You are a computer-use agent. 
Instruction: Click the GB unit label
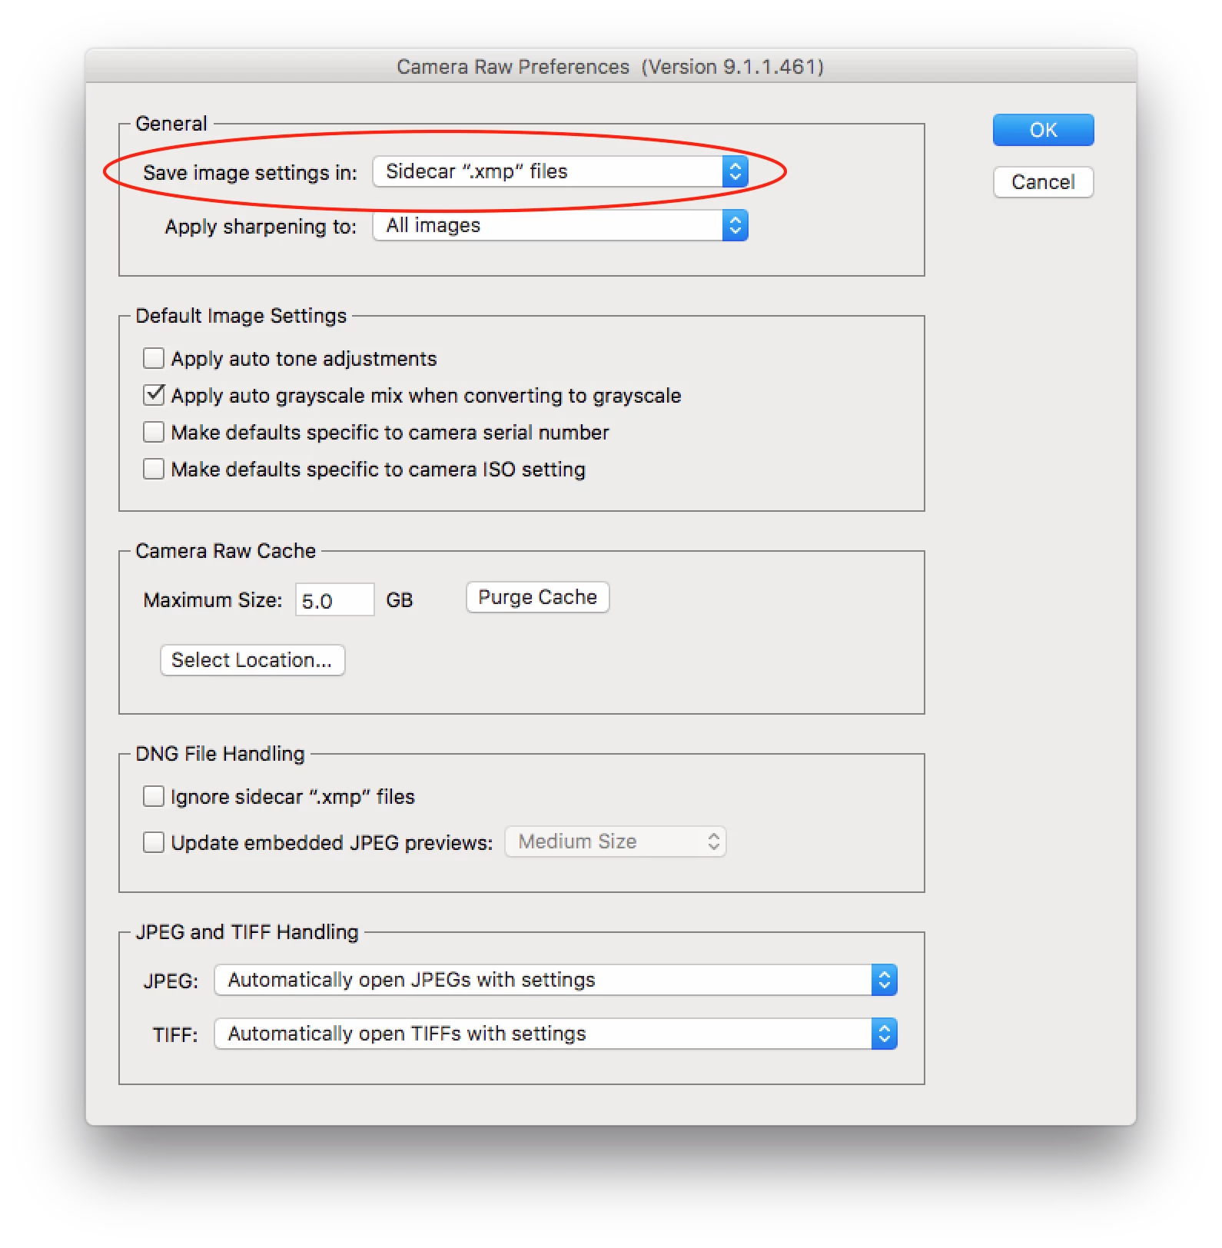point(399,600)
